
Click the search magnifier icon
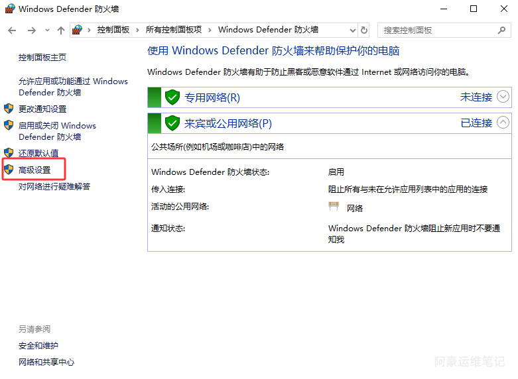pos(501,30)
